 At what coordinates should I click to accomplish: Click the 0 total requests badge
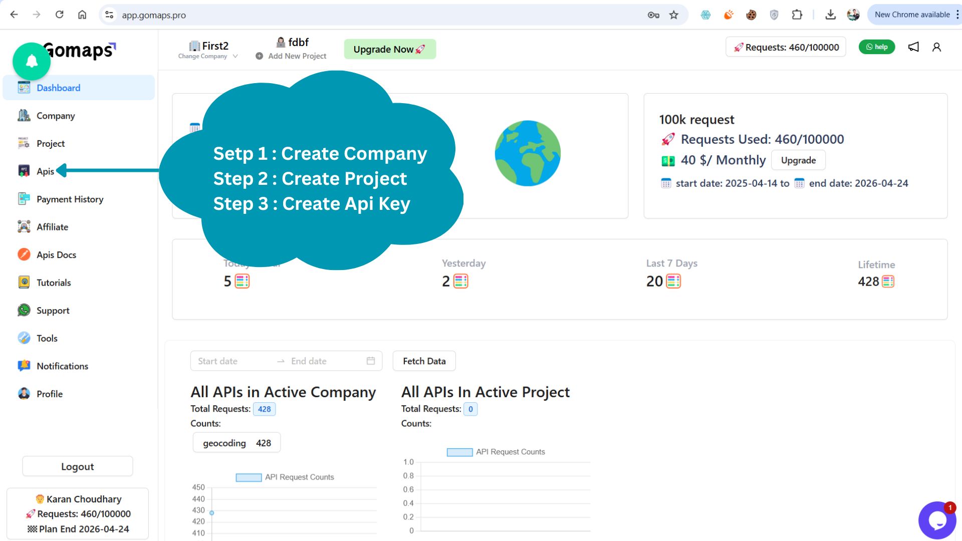(470, 409)
